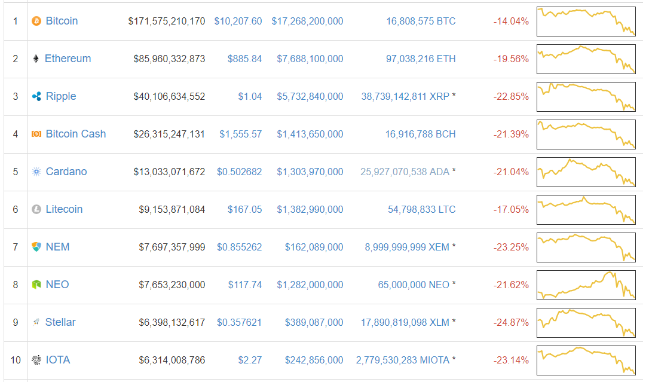Image resolution: width=646 pixels, height=382 pixels.
Task: Click Ripple's $1.04 price link
Action: coord(250,96)
